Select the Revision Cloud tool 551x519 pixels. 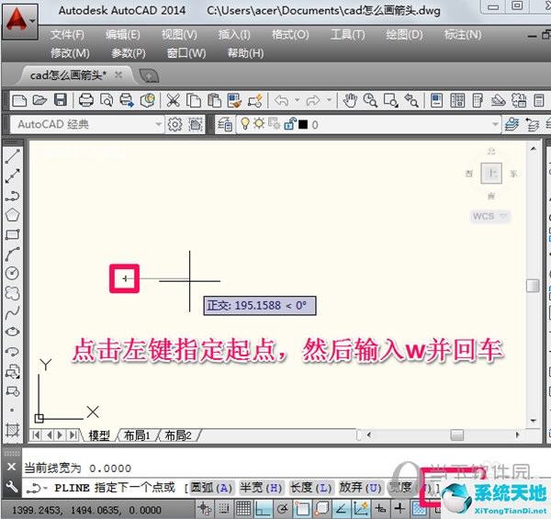[x=12, y=293]
